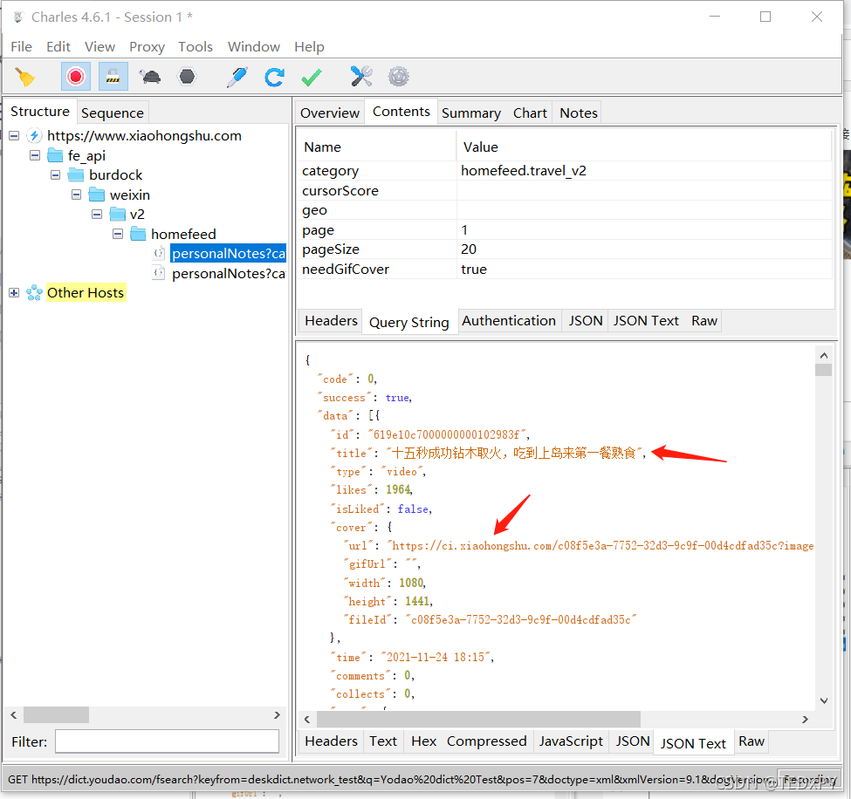Open response JavaScript tab

pos(571,741)
